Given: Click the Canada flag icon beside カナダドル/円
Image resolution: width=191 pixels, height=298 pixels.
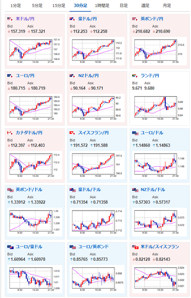Looking at the screenshot, I should tap(10, 133).
